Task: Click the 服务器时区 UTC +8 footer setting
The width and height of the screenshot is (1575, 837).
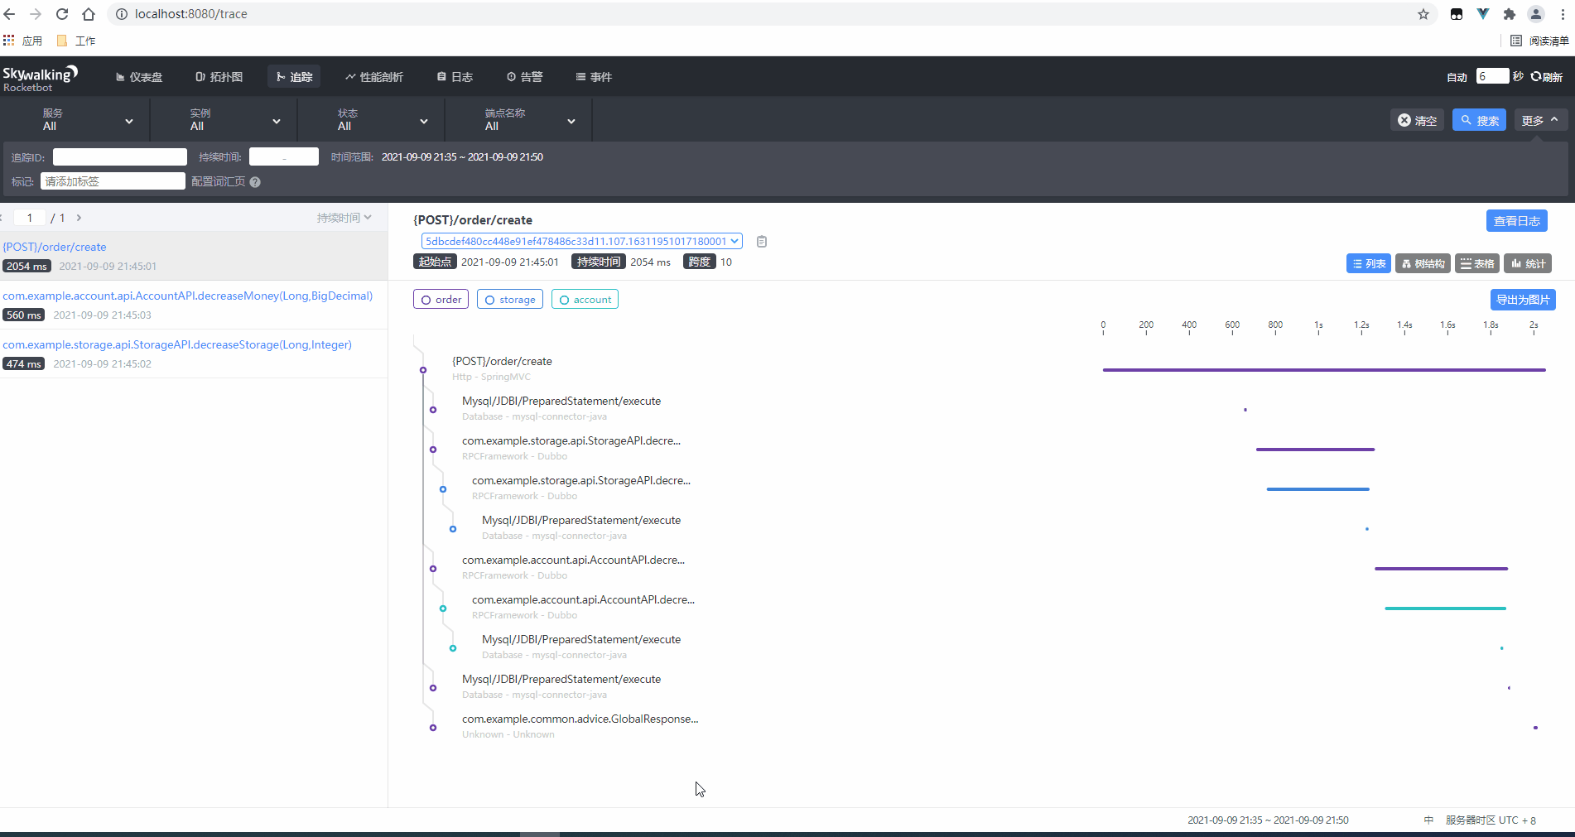Action: [1491, 820]
